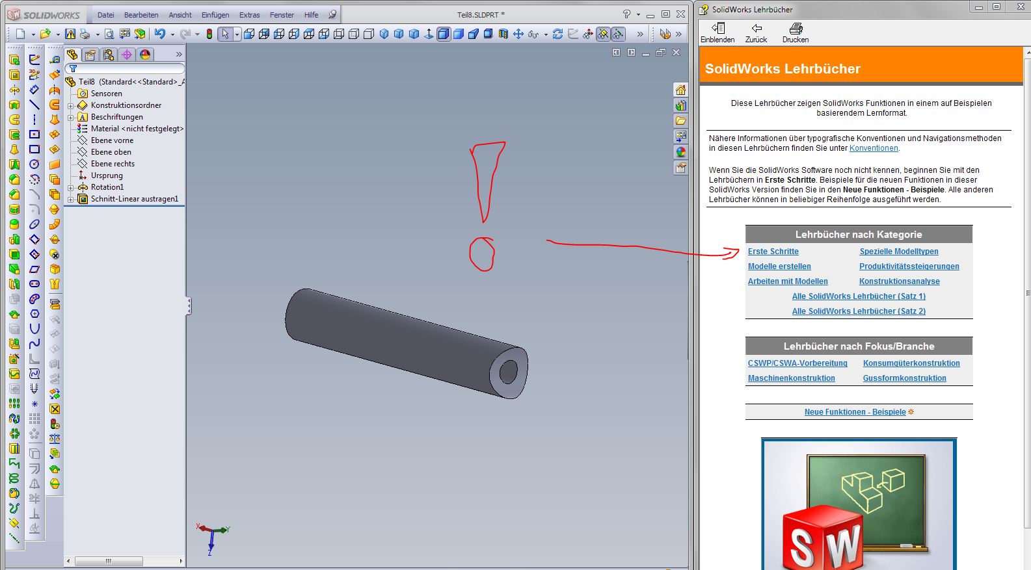Open the Extras menu

pos(249,15)
